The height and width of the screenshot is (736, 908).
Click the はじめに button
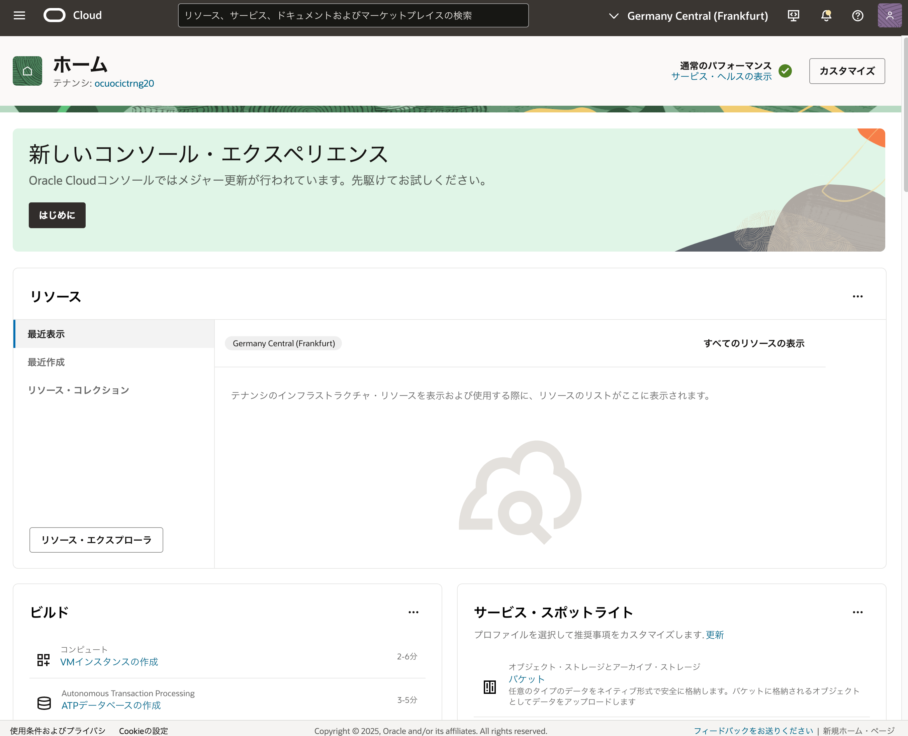pyautogui.click(x=57, y=215)
